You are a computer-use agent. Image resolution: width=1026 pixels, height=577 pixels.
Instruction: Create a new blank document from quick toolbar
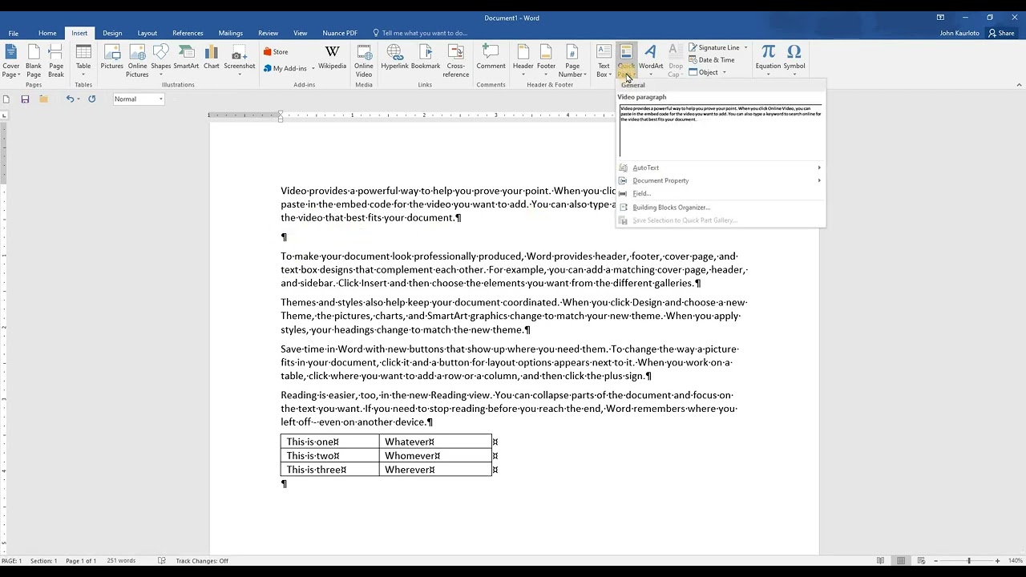tap(6, 99)
